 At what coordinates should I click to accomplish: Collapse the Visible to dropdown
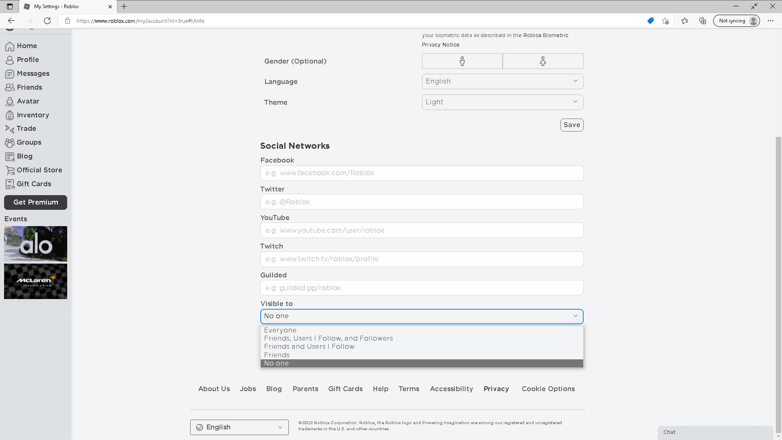click(x=422, y=316)
